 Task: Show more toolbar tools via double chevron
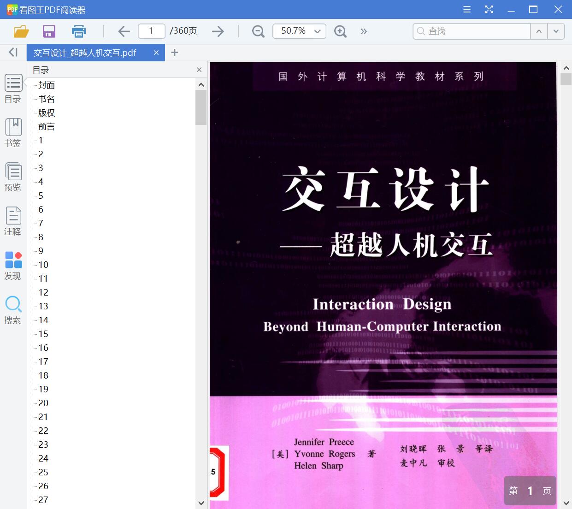[x=364, y=31]
